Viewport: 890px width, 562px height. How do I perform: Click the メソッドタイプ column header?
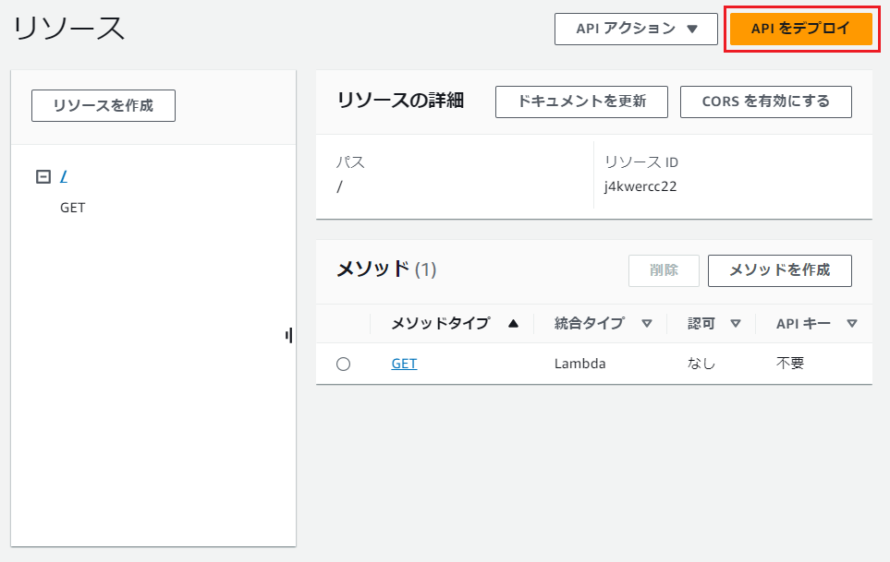click(441, 324)
